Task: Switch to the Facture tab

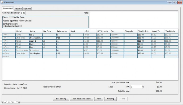Action: coord(18,9)
